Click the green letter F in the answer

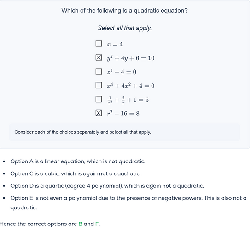point(97,224)
